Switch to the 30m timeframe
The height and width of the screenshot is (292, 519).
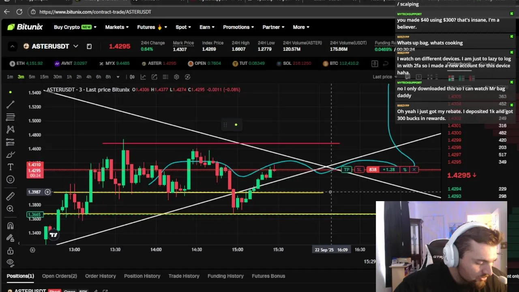point(58,77)
